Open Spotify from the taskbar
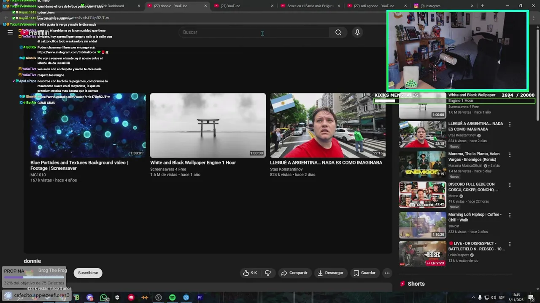Viewport: 540px width, 303px height. click(x=172, y=298)
